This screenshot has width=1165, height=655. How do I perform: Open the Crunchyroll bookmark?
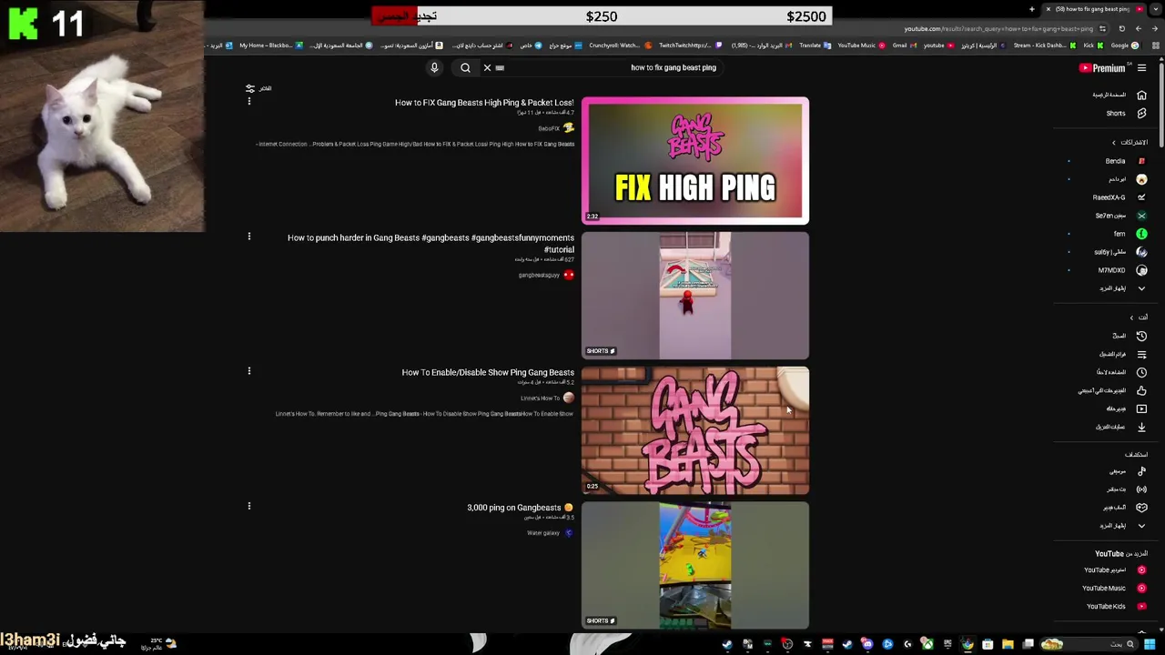(621, 45)
